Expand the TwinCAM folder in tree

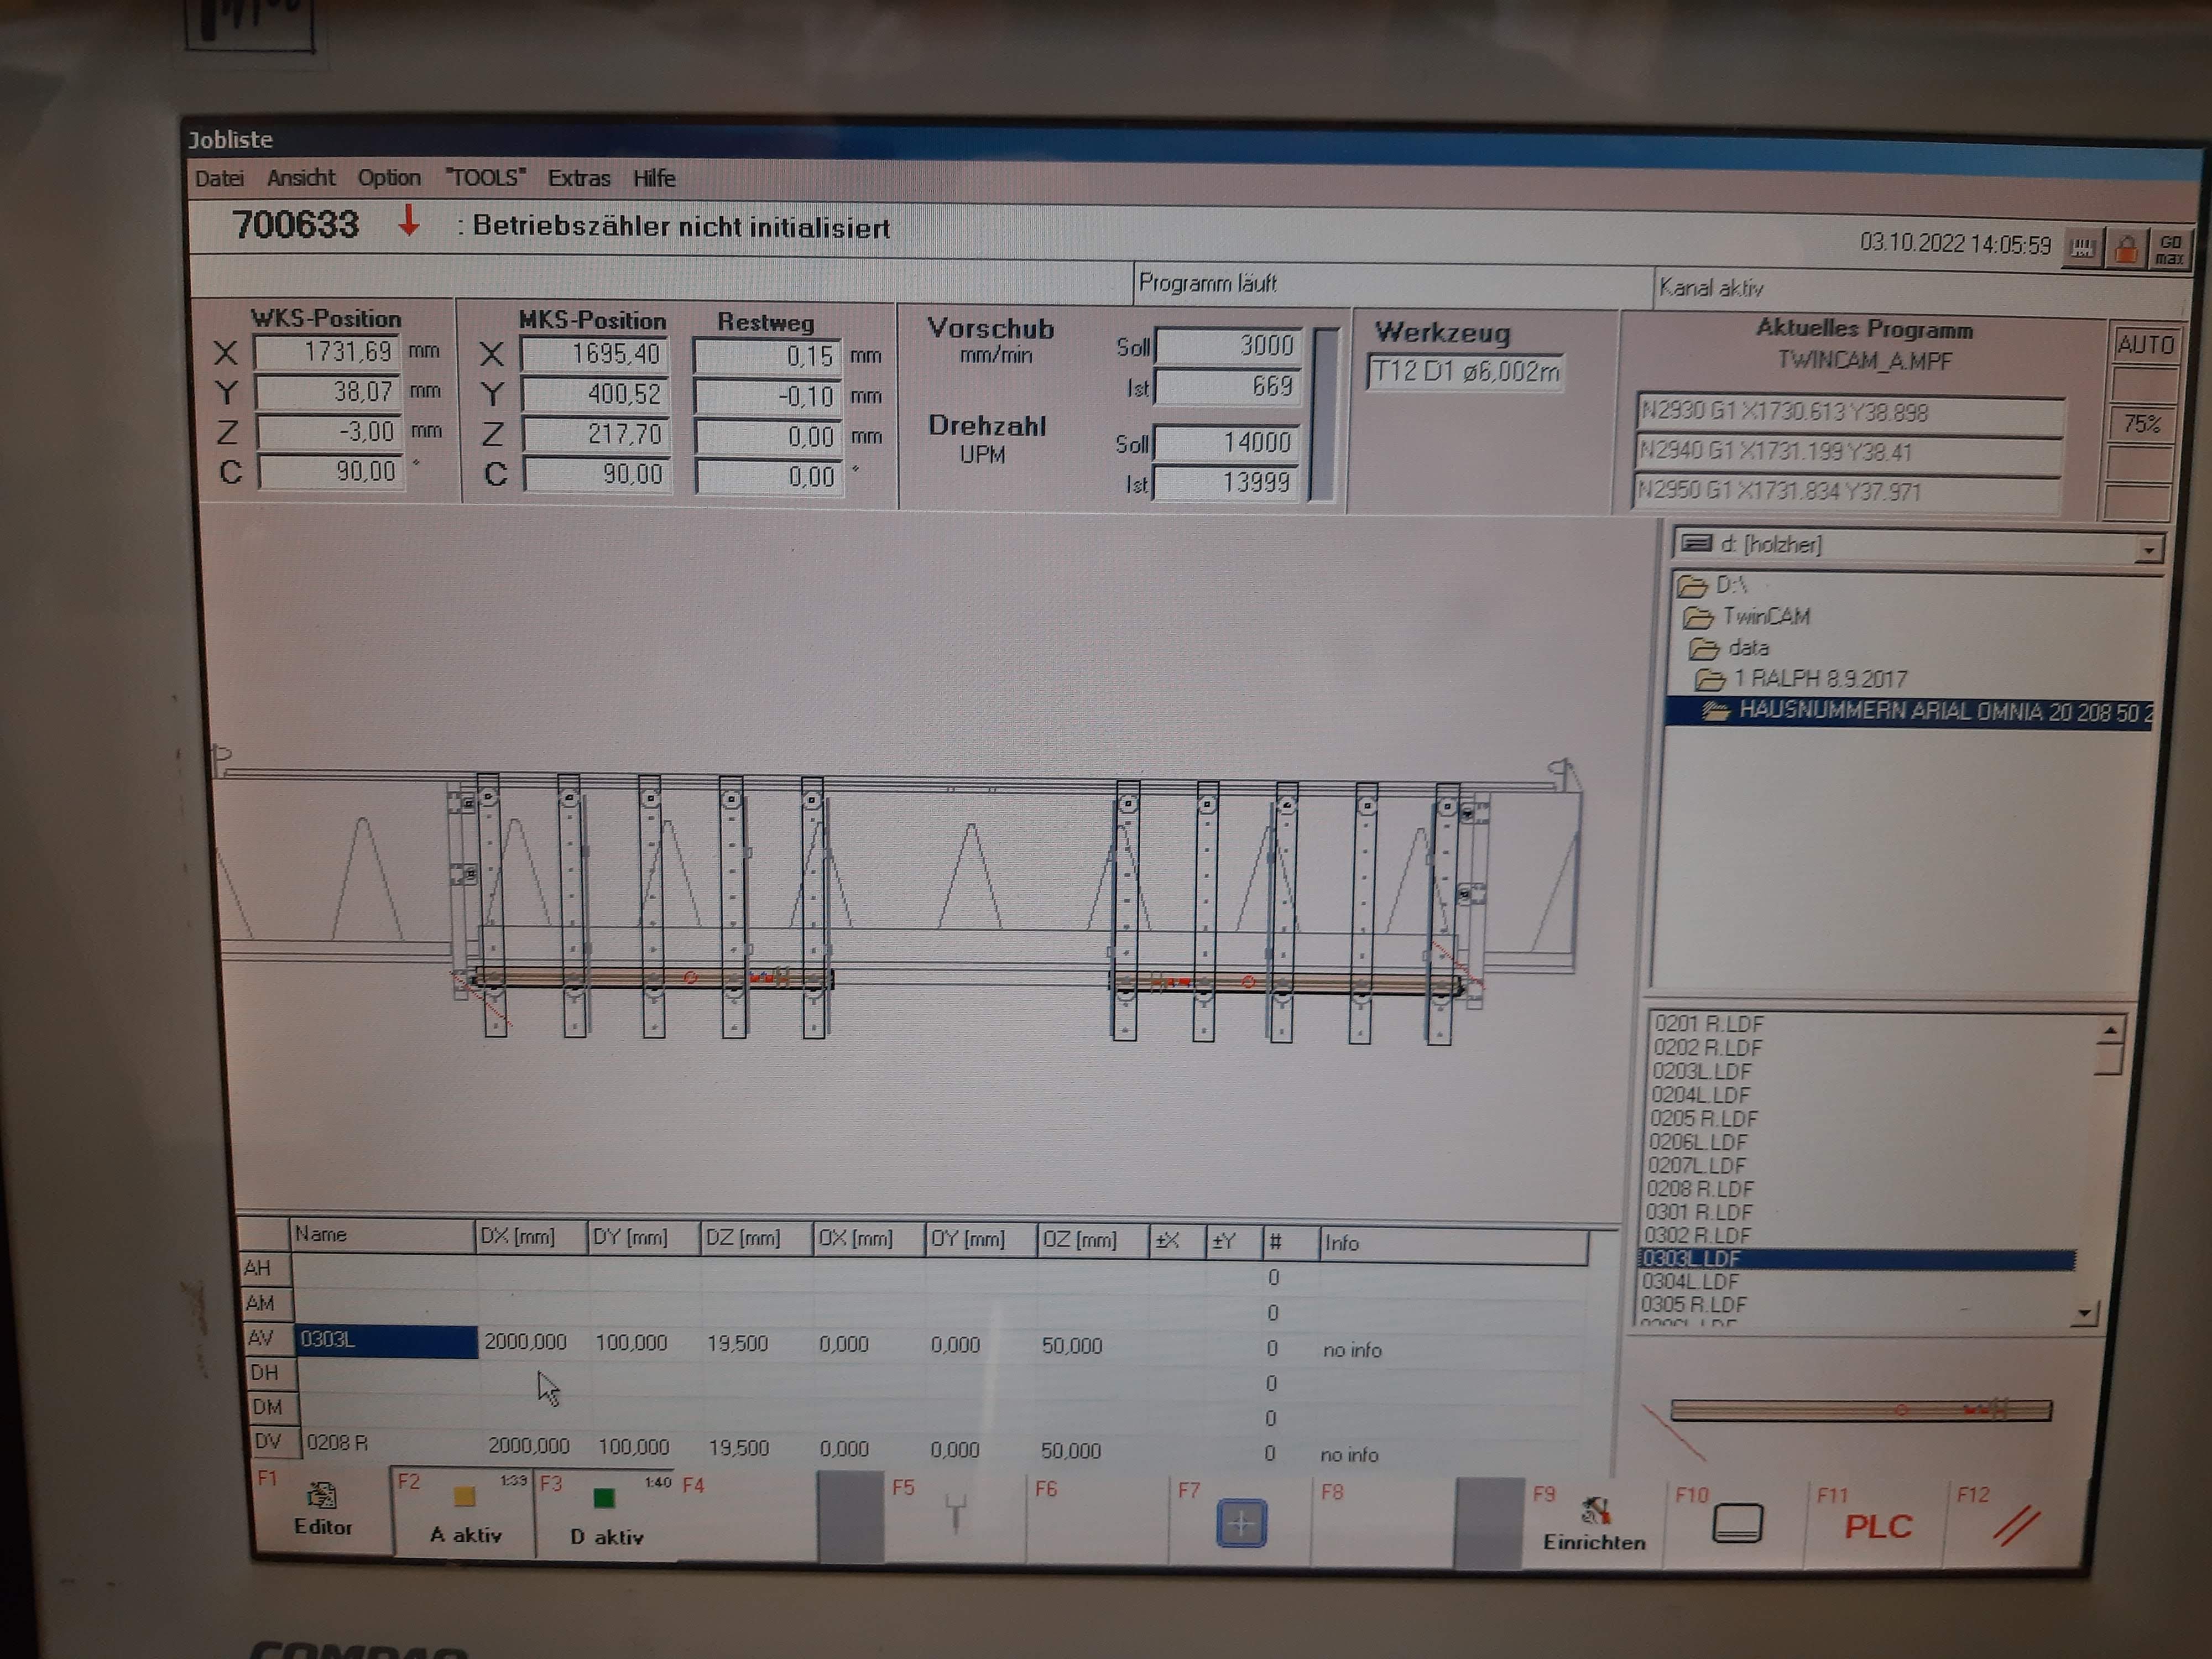click(x=1765, y=616)
